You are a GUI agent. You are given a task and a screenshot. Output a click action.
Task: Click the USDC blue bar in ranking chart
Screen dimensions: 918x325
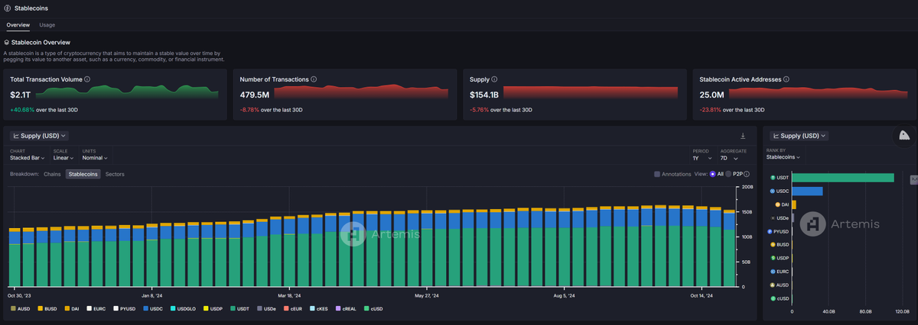(808, 191)
